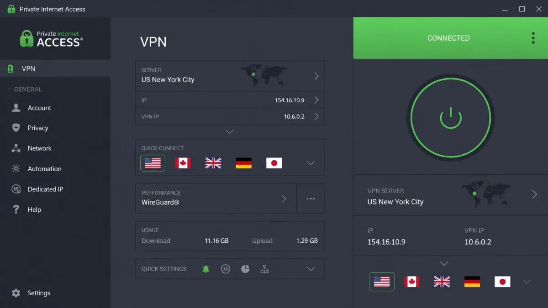Click the three-dot button next to WireGuard
The height and width of the screenshot is (308, 548).
pos(311,198)
